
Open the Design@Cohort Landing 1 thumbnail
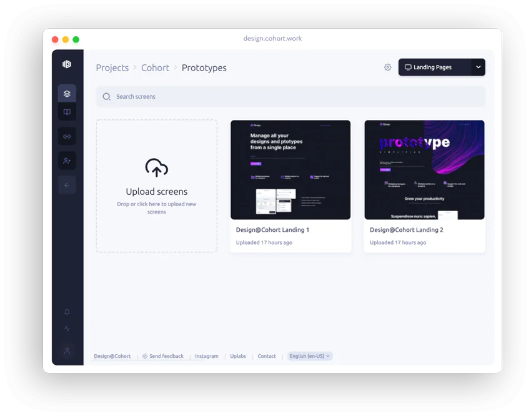tap(290, 170)
